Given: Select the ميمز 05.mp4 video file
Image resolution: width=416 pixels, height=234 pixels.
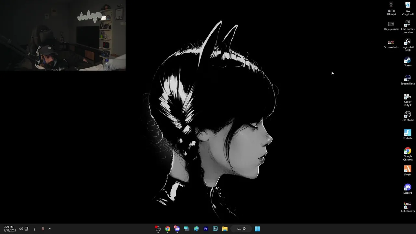Looking at the screenshot, I should pyautogui.click(x=391, y=26).
